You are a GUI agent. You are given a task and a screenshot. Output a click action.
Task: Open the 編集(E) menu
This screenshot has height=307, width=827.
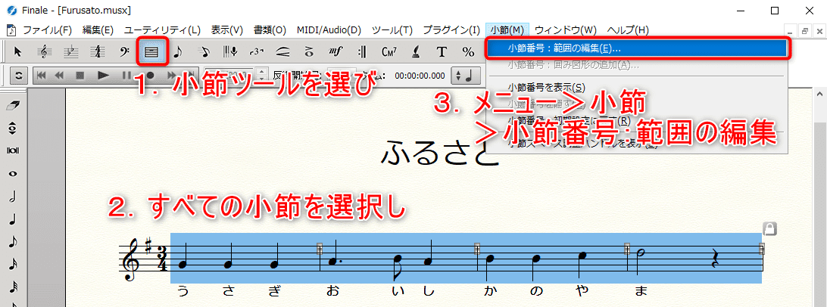pyautogui.click(x=98, y=30)
